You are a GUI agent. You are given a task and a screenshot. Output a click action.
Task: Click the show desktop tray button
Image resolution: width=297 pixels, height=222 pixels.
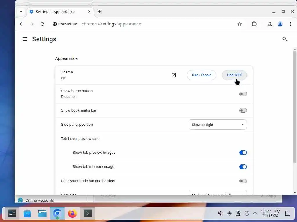pos(288,214)
